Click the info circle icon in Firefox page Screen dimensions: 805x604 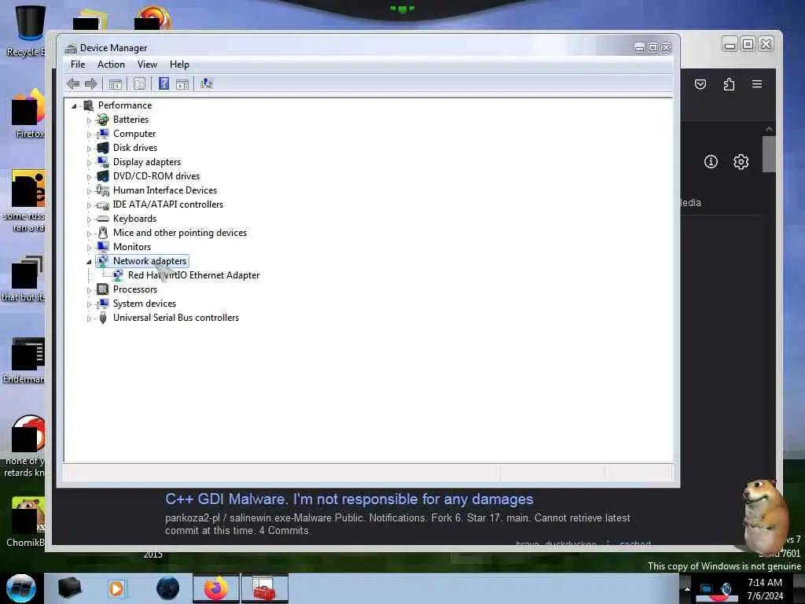pyautogui.click(x=711, y=162)
